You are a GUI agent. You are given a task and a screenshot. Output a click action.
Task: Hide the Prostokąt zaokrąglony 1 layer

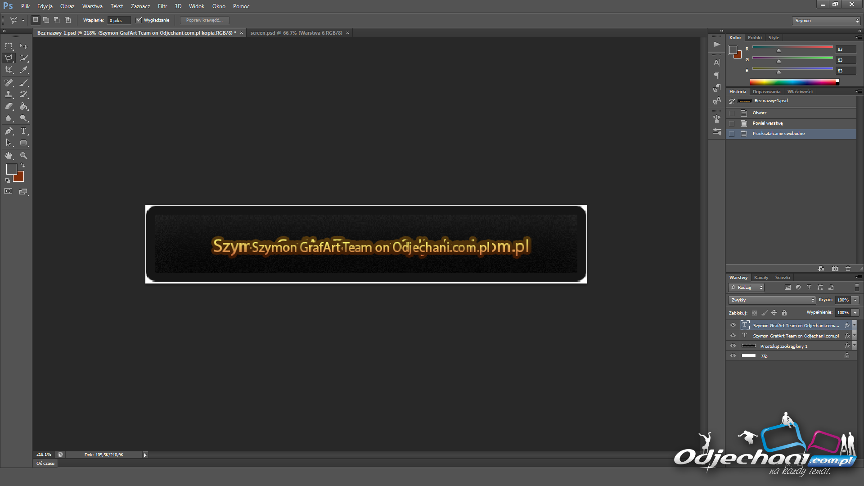[x=733, y=346]
